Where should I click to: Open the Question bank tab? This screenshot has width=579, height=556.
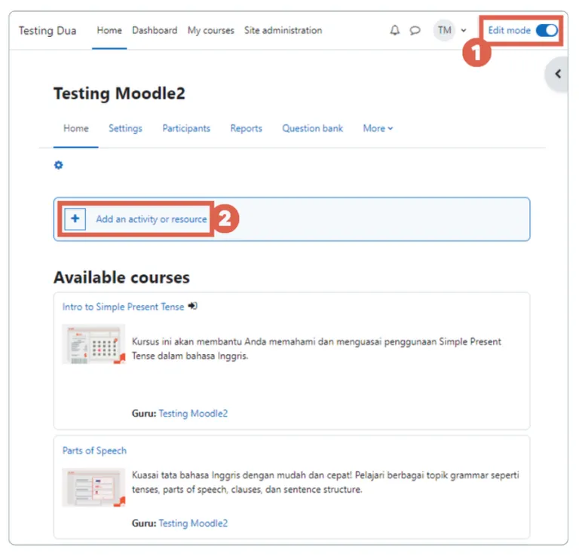click(312, 128)
